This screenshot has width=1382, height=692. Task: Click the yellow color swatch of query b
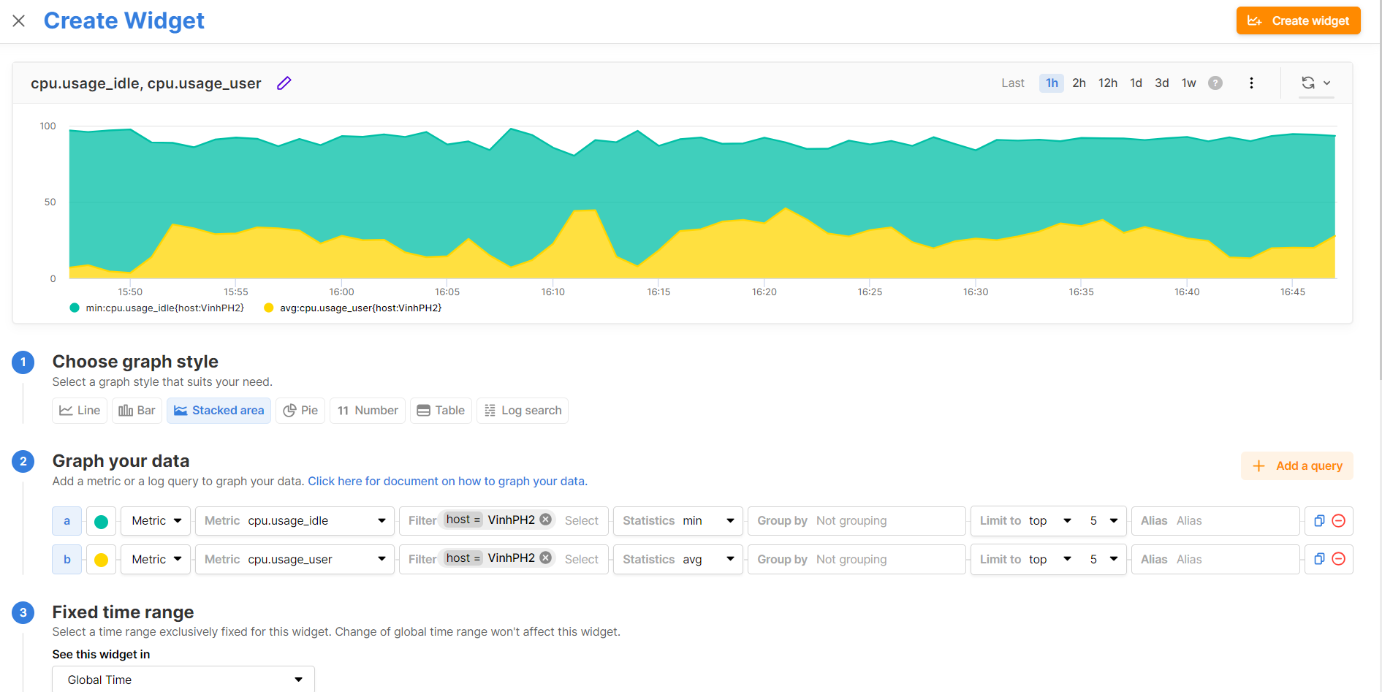(102, 560)
